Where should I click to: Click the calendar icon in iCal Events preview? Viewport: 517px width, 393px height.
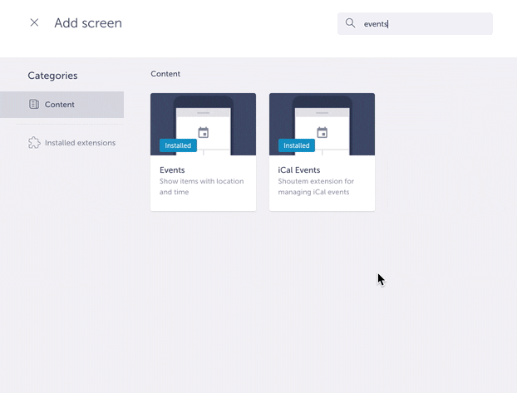(x=323, y=133)
